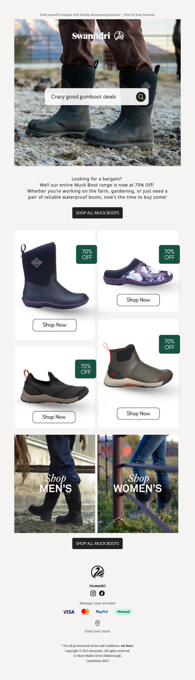Click the PayPal payment logo
This screenshot has width=195, height=680.
(x=102, y=612)
